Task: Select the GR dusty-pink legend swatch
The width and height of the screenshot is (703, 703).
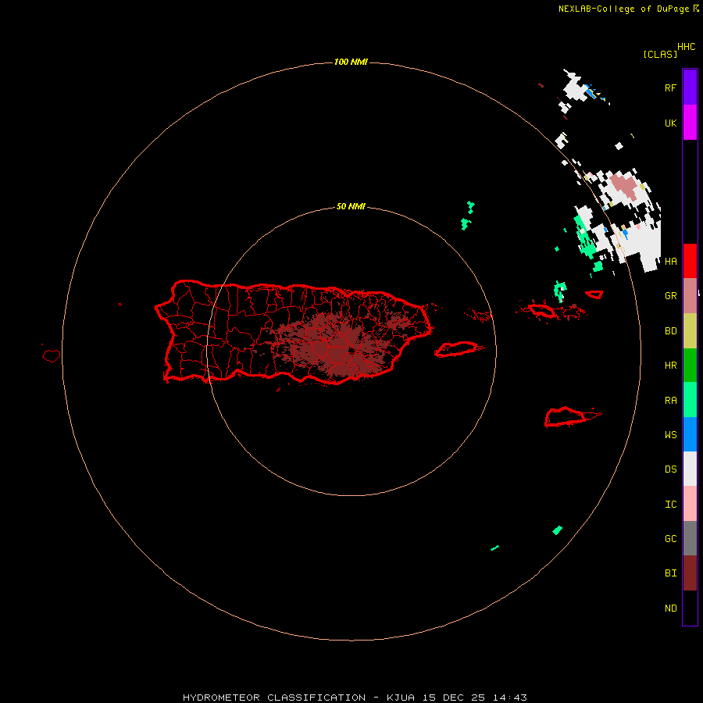Action: tap(690, 296)
